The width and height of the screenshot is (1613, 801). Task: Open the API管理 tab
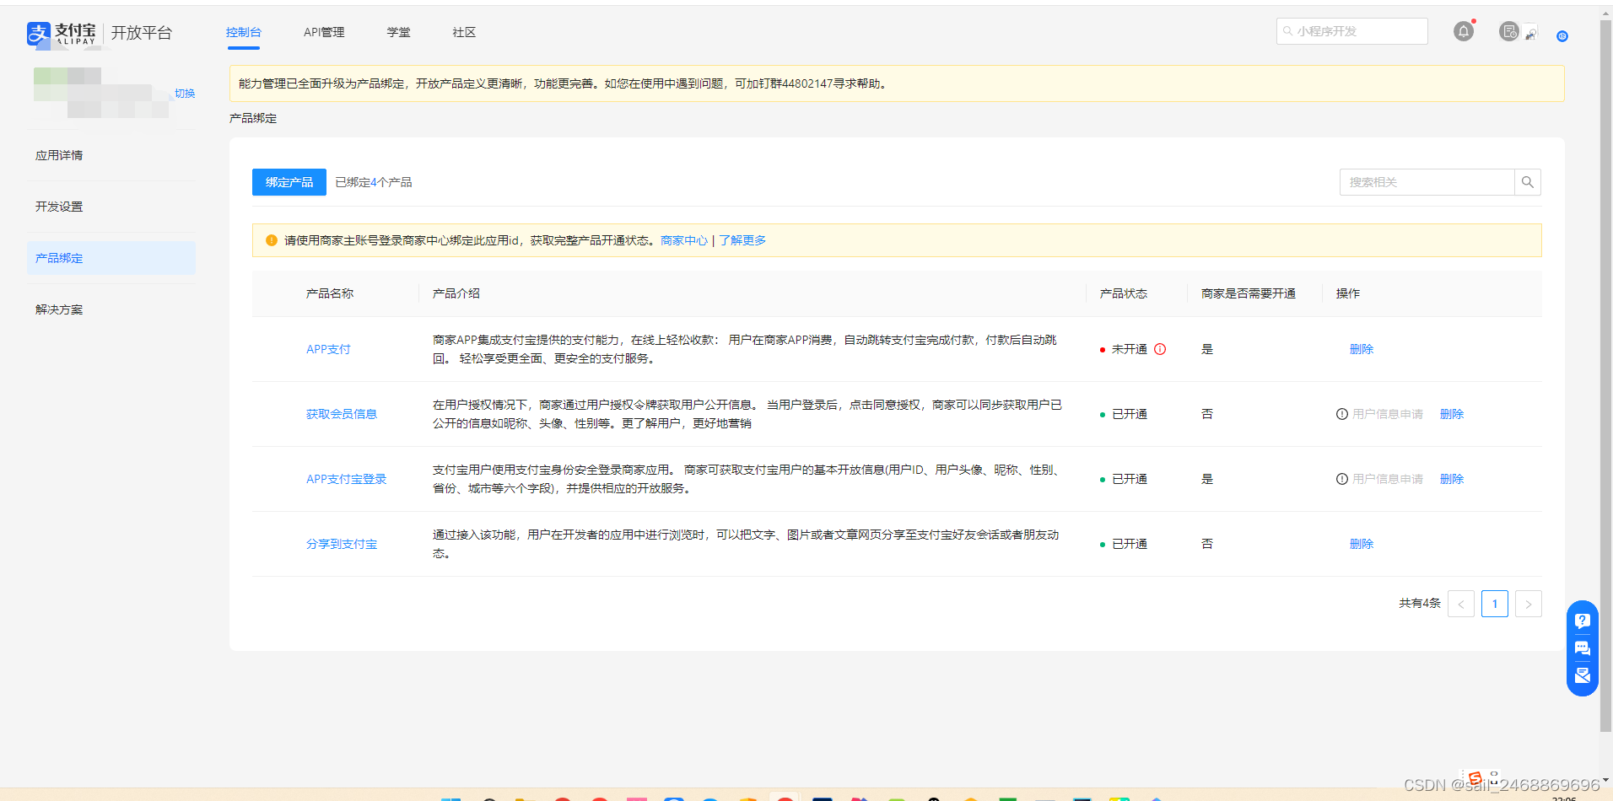click(x=324, y=32)
